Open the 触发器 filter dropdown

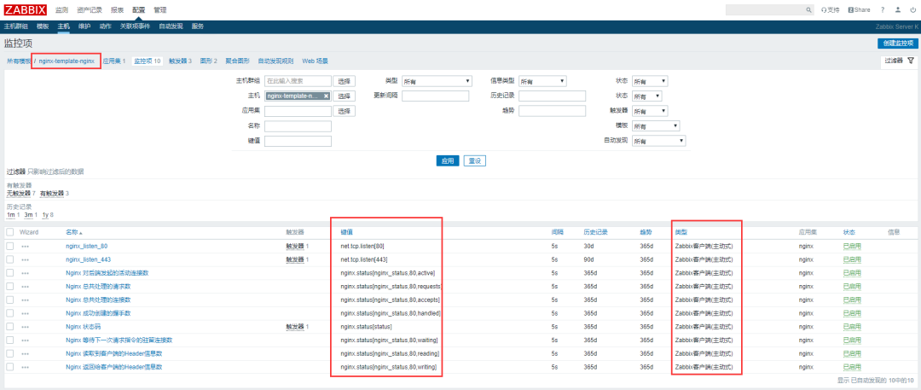tap(650, 111)
